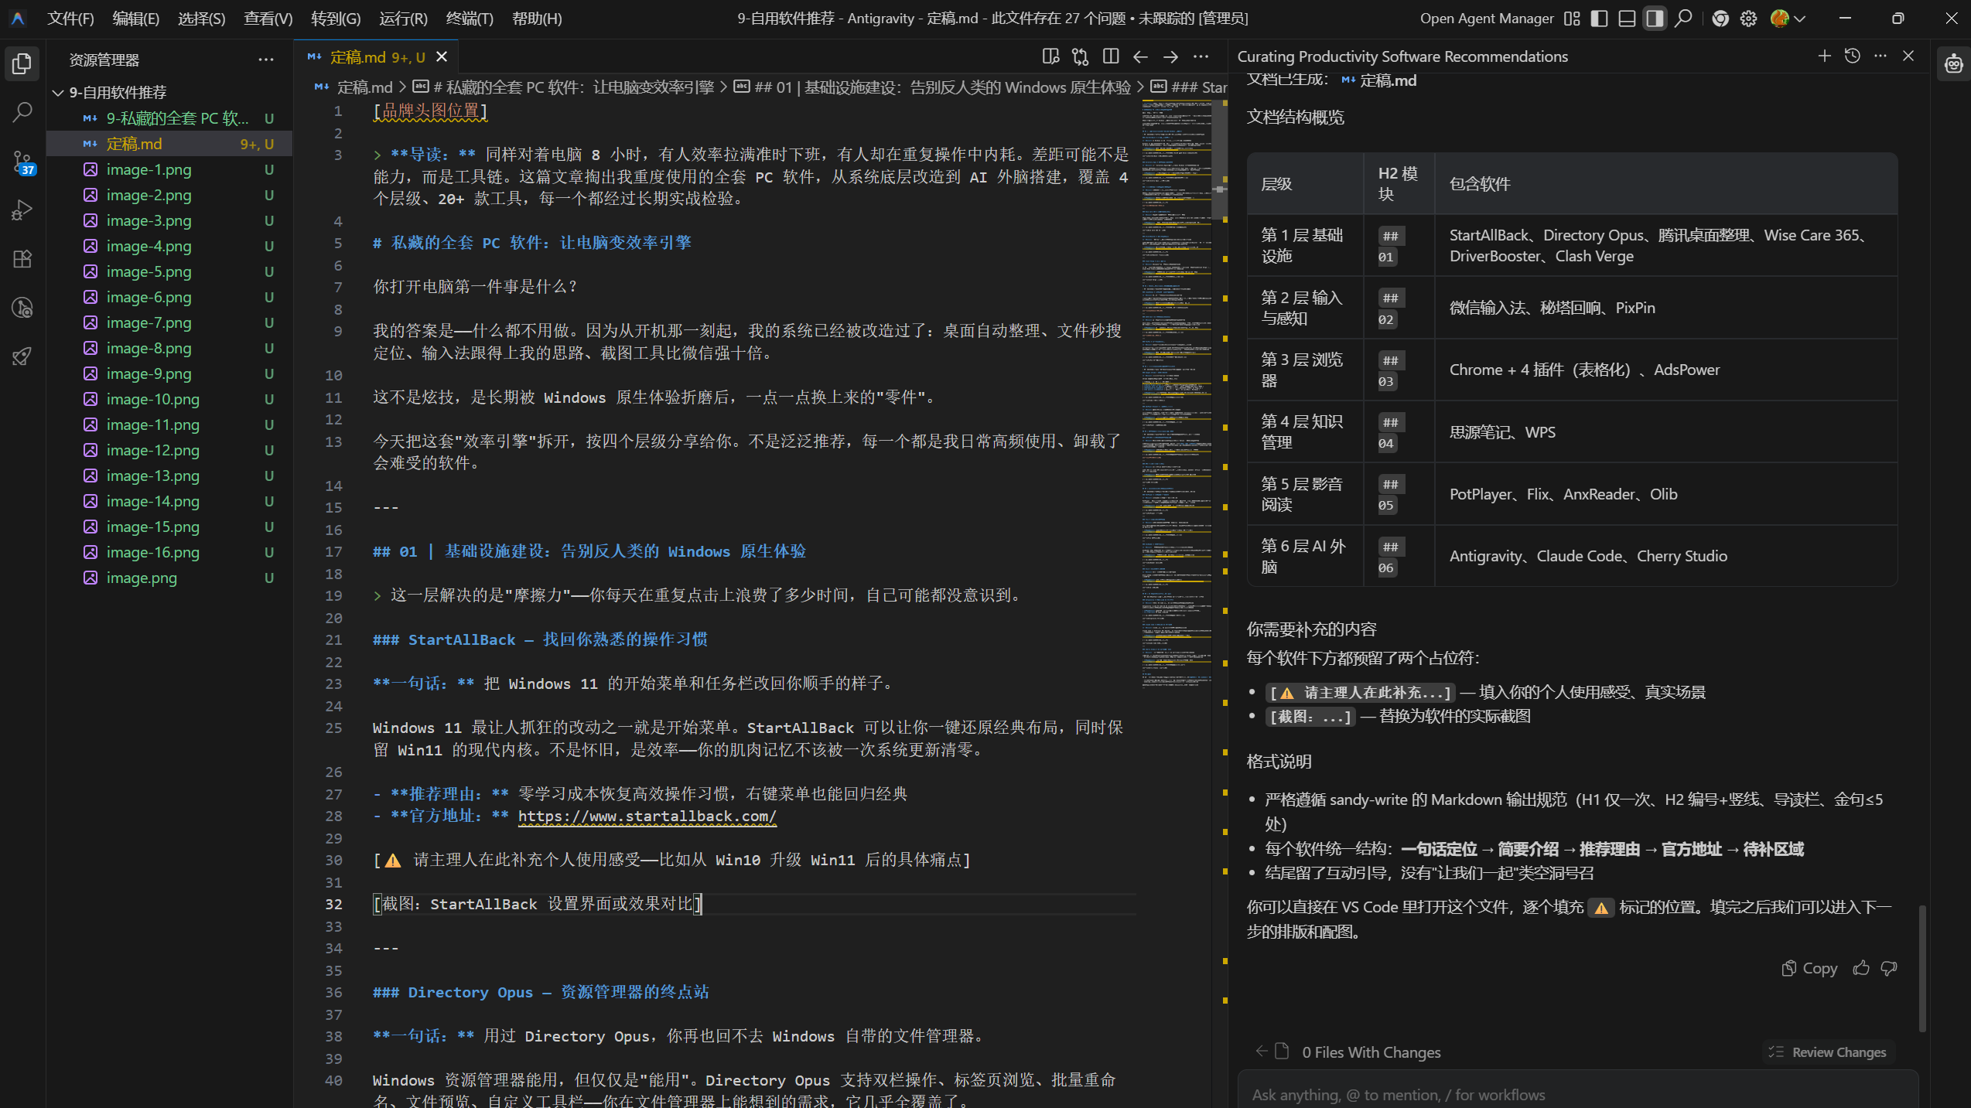Open the Run and Debug view

tap(22, 210)
